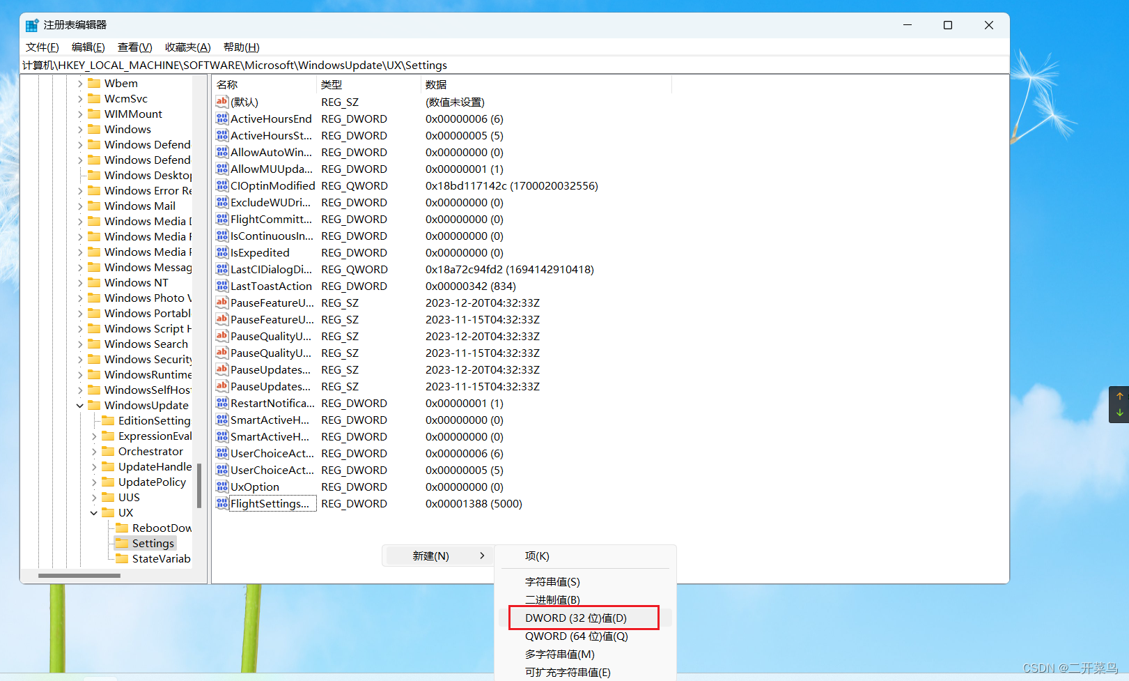This screenshot has height=681, width=1129.
Task: Expand the Wbem tree node
Action: pos(80,83)
